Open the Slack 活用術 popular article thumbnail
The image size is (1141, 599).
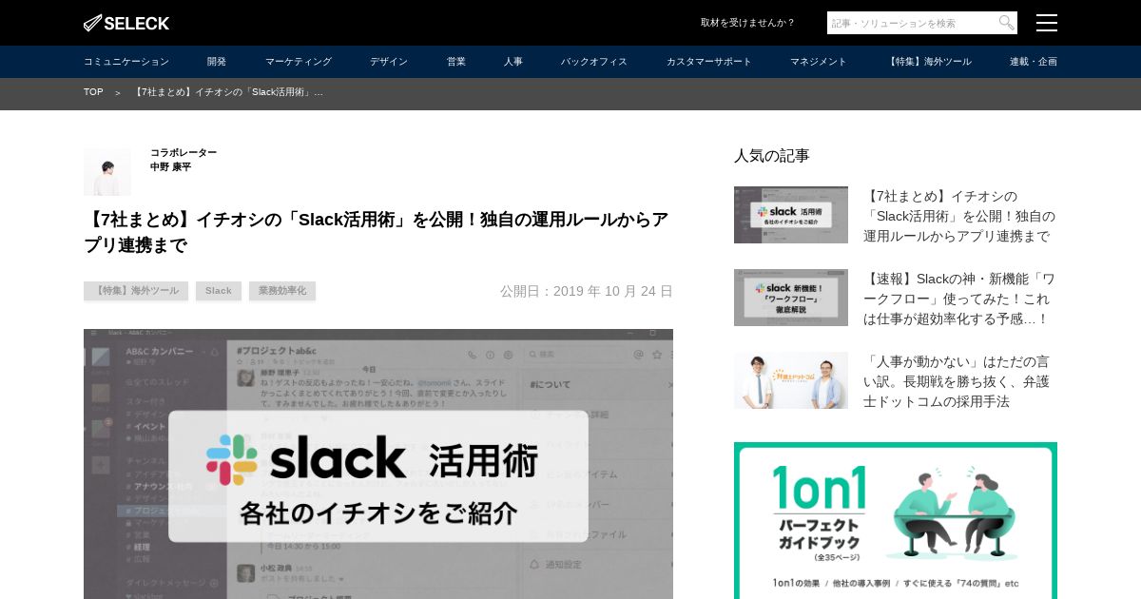coord(791,215)
